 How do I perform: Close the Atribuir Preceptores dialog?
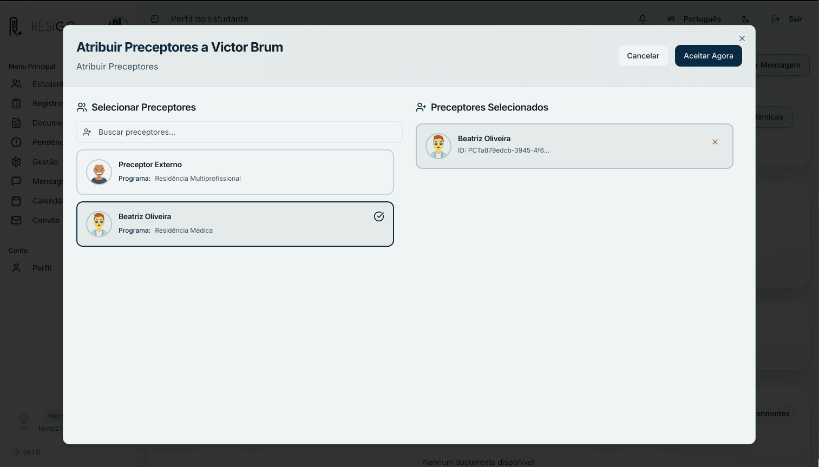(742, 38)
